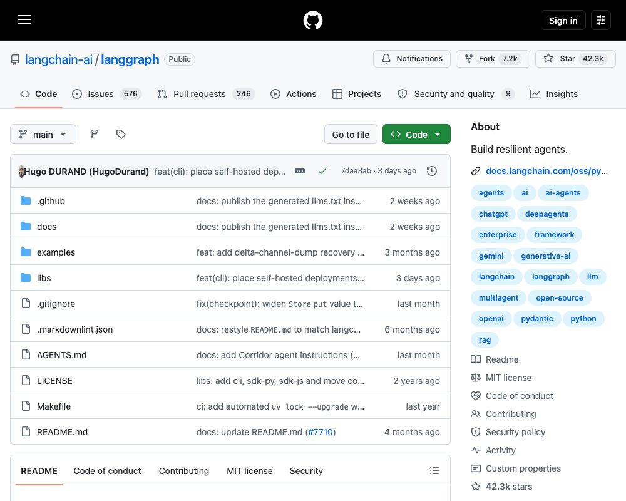Click the link icon beside docs URL
Screen dimensions: 626x501
pos(476,171)
